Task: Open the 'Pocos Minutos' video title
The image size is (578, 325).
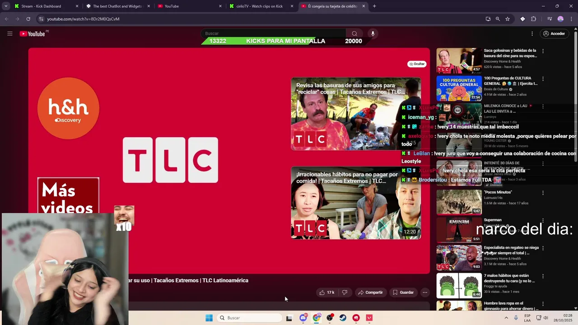Action: point(498,192)
